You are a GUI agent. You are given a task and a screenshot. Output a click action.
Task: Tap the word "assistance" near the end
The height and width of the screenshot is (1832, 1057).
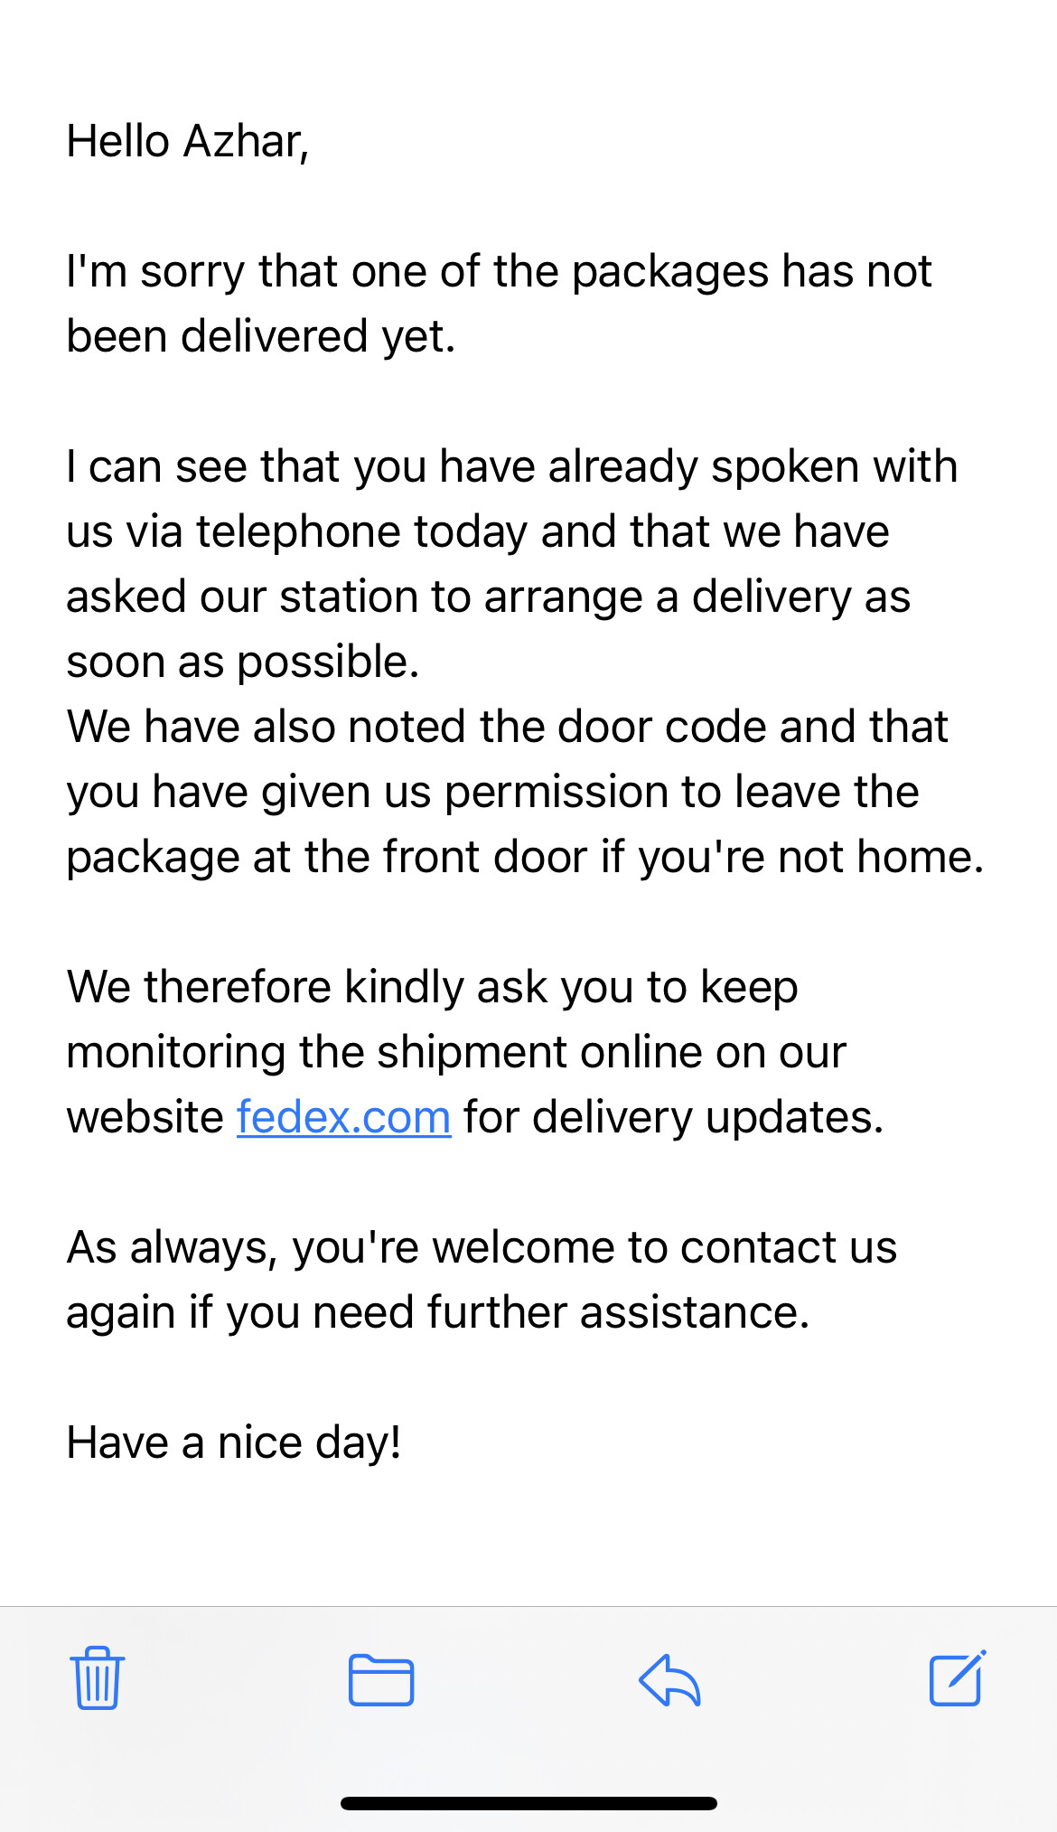694,1312
